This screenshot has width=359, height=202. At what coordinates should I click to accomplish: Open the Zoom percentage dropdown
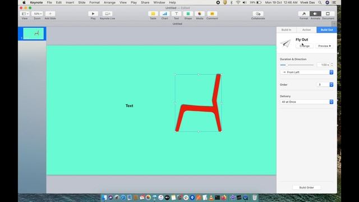(x=37, y=13)
